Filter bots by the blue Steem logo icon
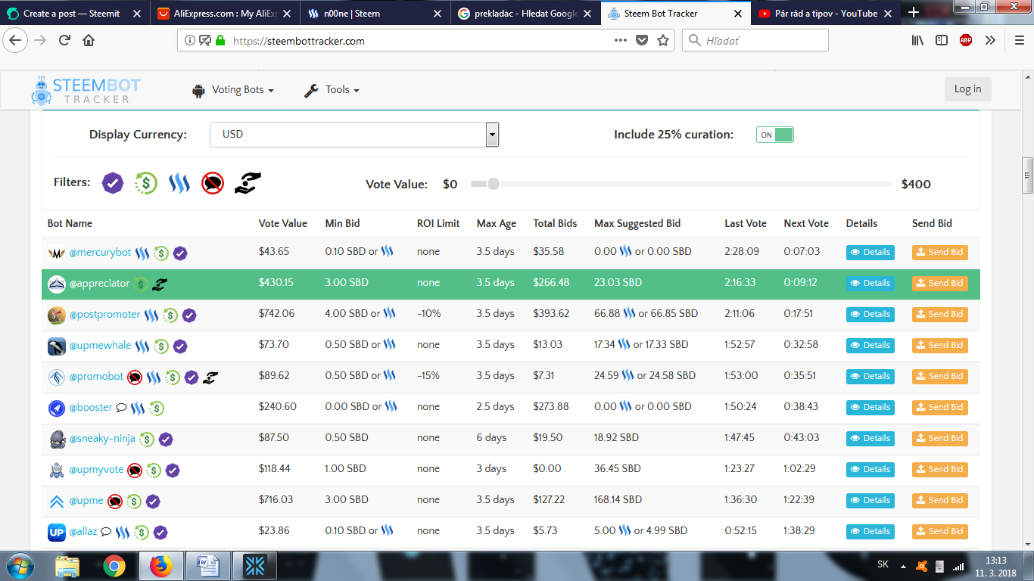Image resolution: width=1034 pixels, height=581 pixels. point(179,183)
